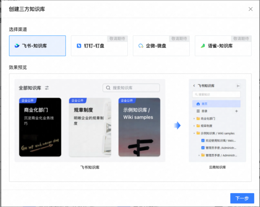
Task: Close the 创建三方知识库 dialog
Action: tap(251, 9)
